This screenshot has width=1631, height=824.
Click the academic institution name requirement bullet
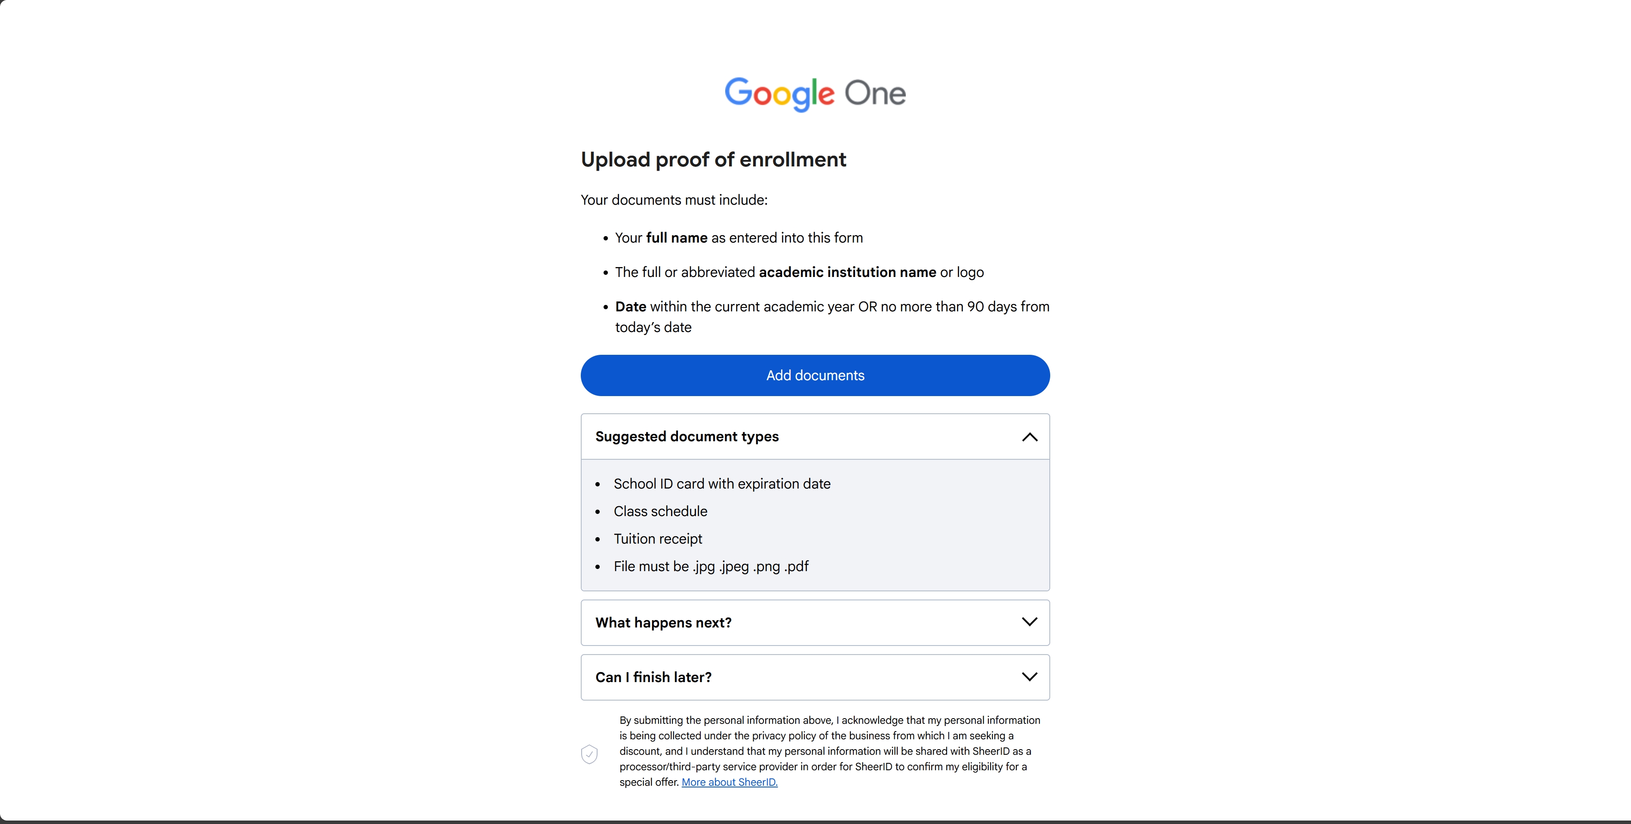[x=799, y=272]
